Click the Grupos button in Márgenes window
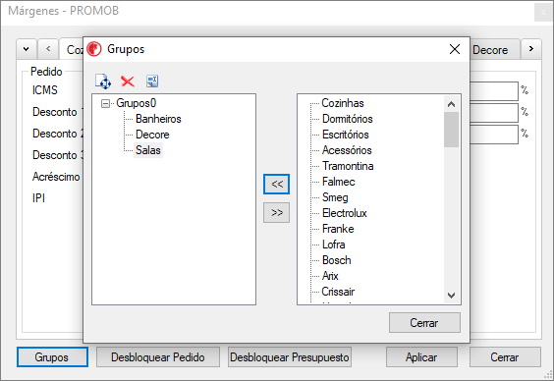 (x=52, y=357)
